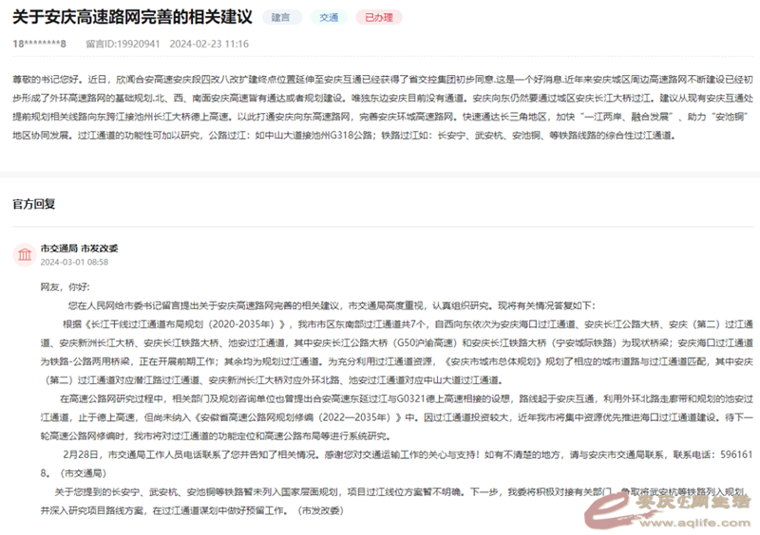This screenshot has height=535, width=760.
Task: Click the 官方回复 section heading
Action: 34,203
